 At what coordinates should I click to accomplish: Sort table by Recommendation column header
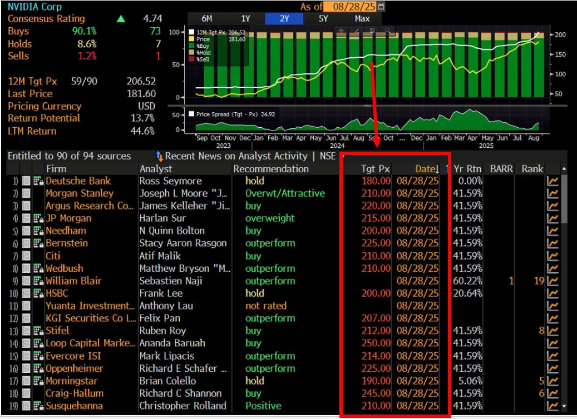tap(271, 169)
